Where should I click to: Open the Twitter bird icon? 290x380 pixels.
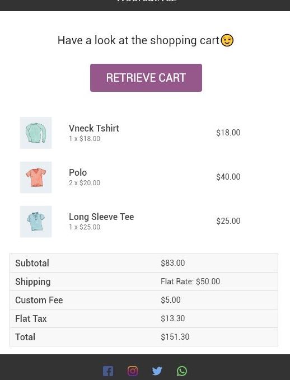[x=157, y=371]
